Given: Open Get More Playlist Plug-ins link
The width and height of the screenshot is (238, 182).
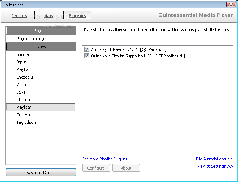Looking at the screenshot, I should point(104,159).
